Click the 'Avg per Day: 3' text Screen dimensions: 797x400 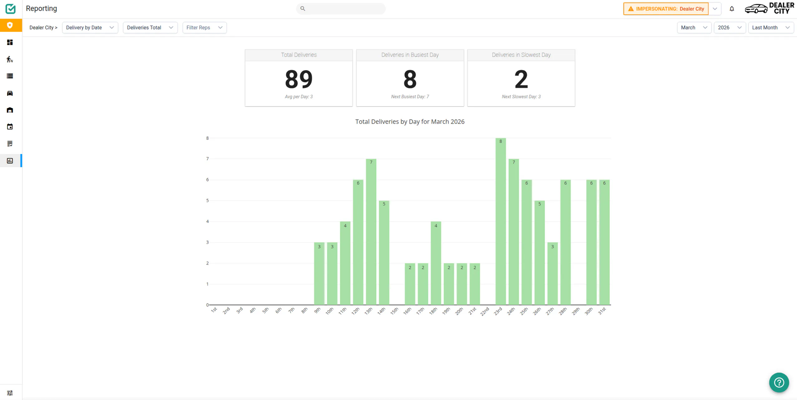299,97
